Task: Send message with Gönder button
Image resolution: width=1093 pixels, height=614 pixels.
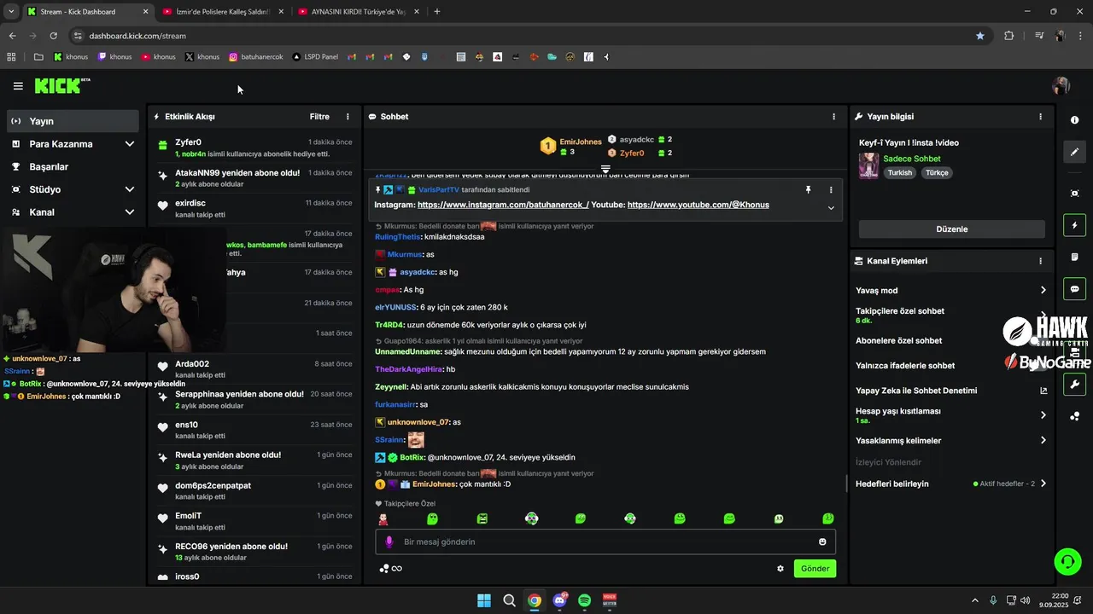Action: 815,569
